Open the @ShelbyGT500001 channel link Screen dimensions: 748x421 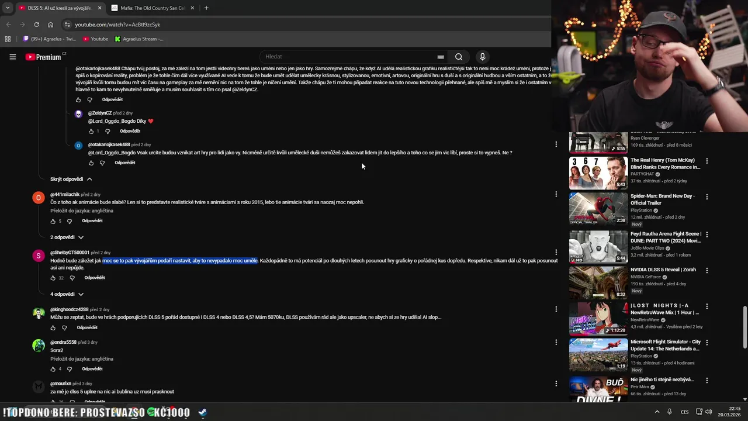(70, 253)
